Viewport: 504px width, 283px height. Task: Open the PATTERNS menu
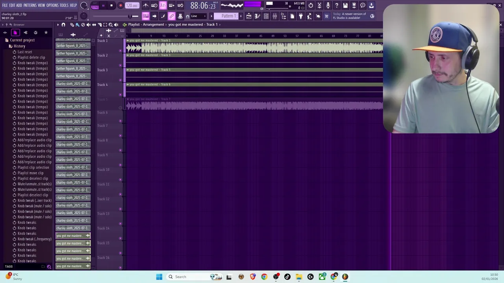(30, 6)
